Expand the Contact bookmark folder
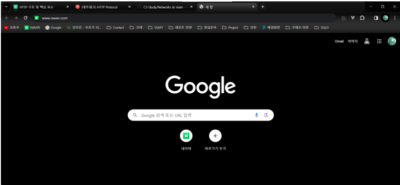Image resolution: width=400 pixels, height=185 pixels. point(115,28)
